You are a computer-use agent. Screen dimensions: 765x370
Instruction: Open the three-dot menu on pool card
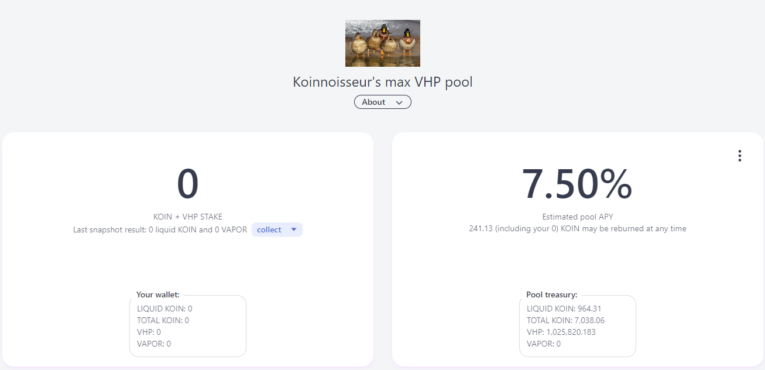[x=740, y=156]
